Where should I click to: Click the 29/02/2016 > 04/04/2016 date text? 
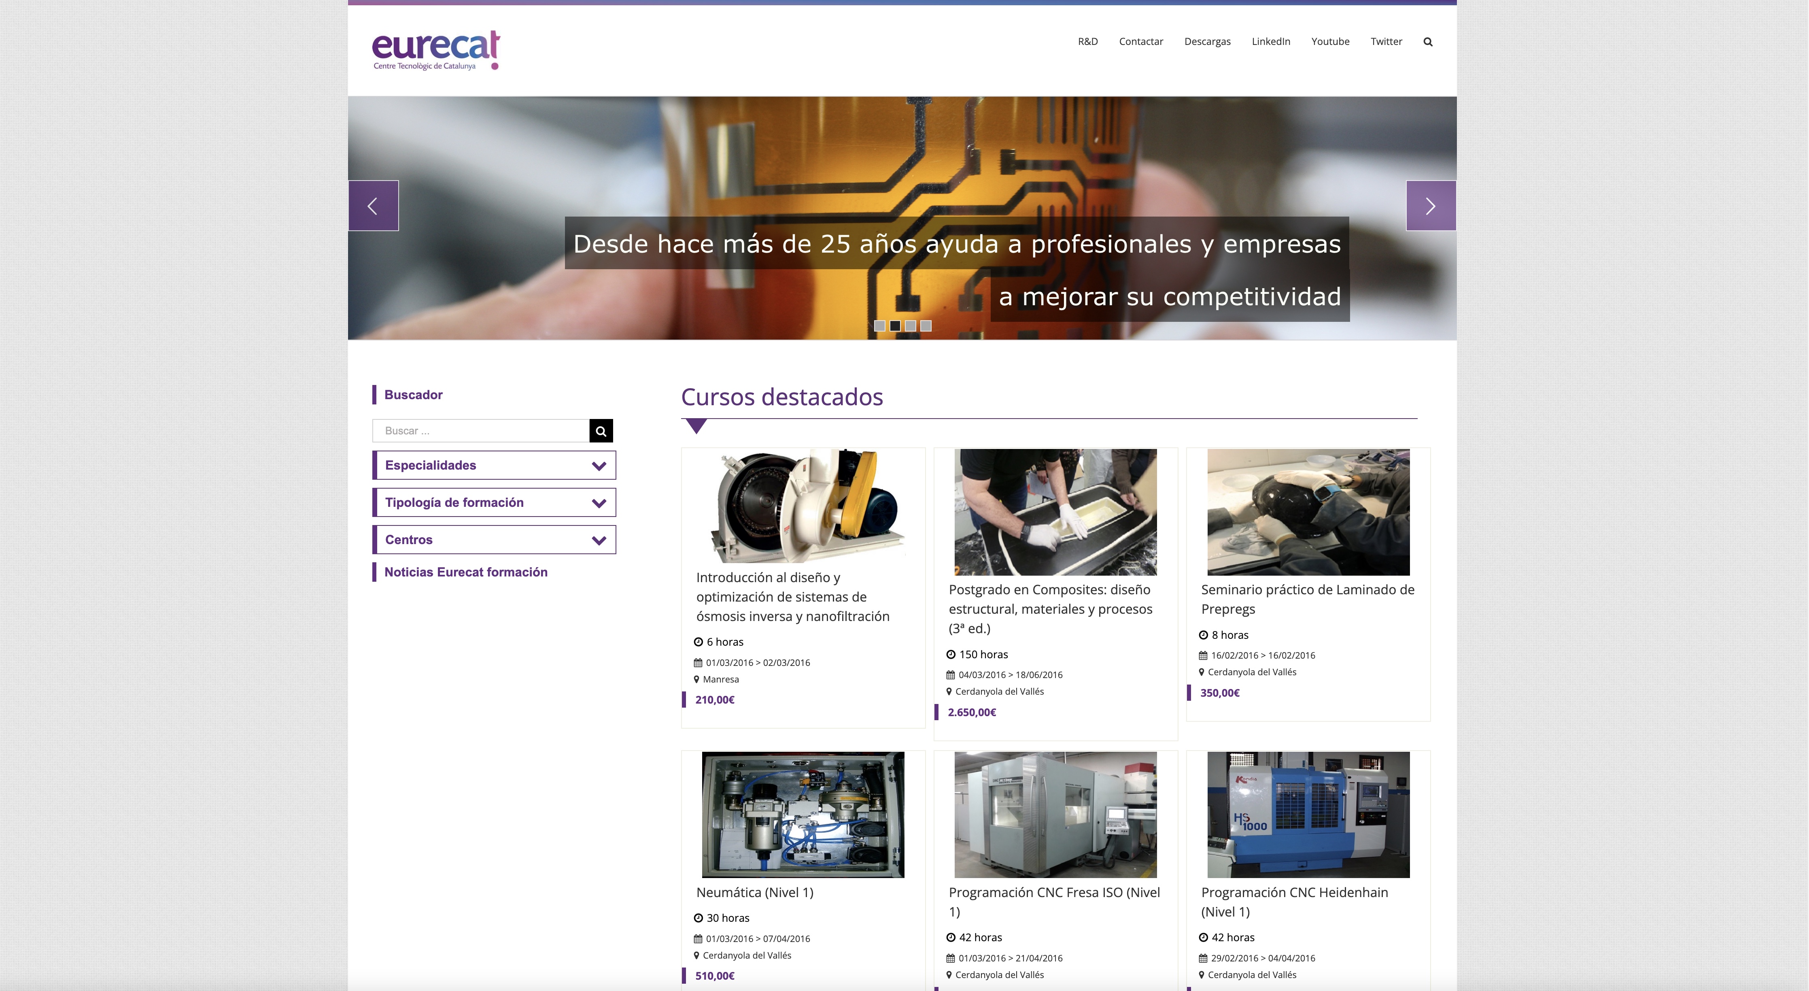1263,958
